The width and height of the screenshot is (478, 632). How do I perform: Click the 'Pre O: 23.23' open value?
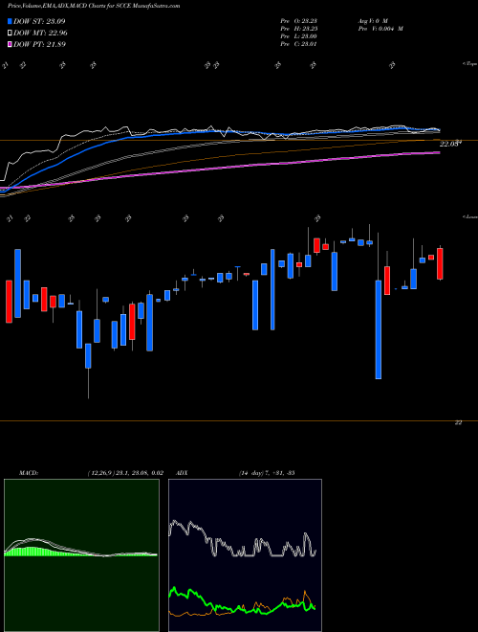[x=298, y=20]
